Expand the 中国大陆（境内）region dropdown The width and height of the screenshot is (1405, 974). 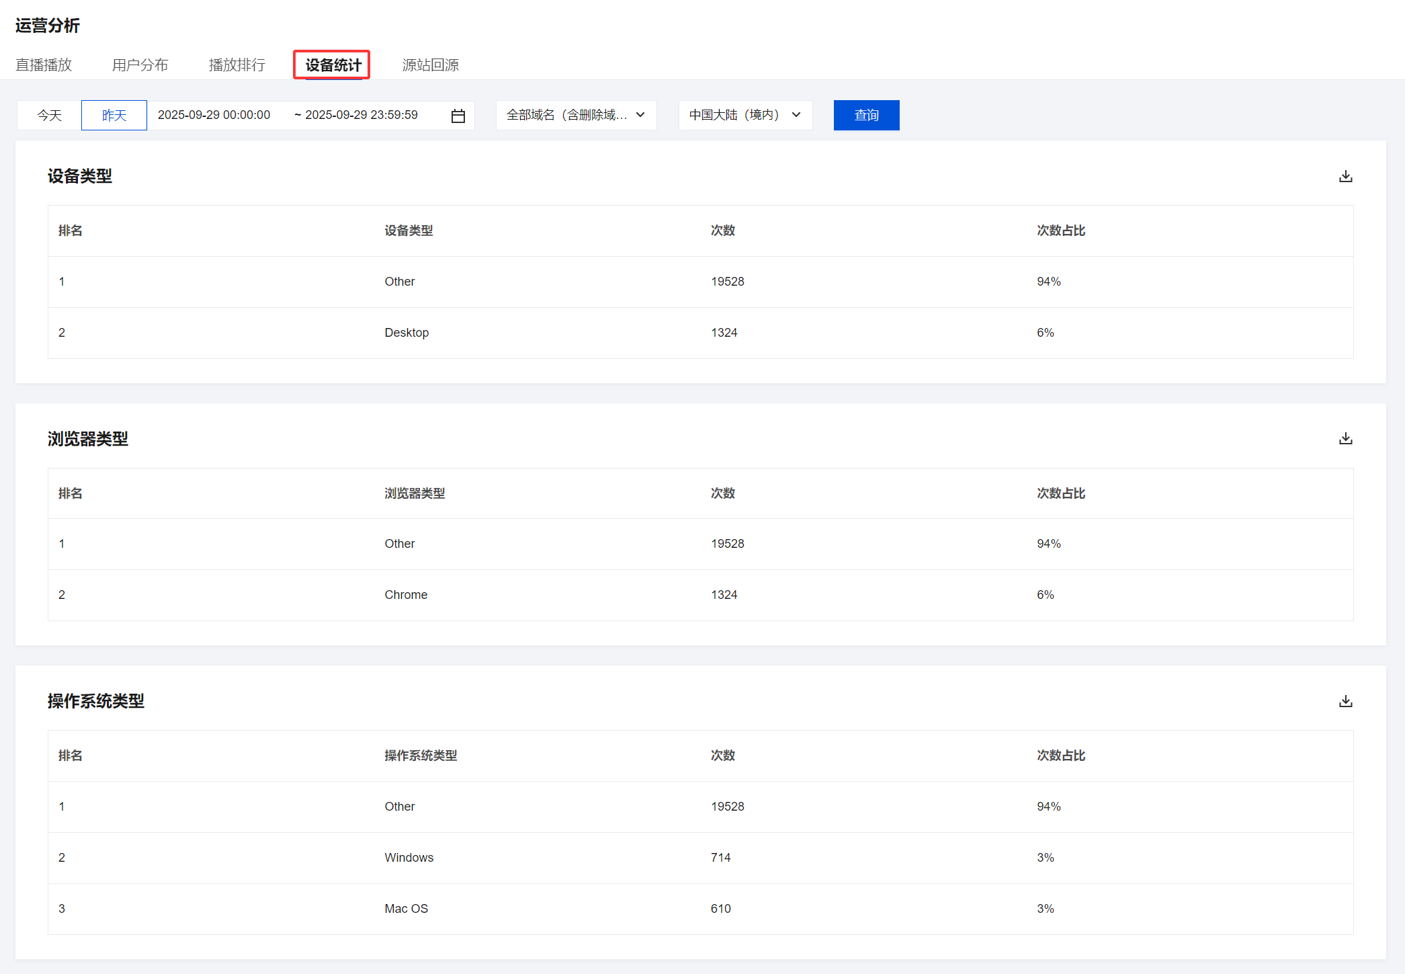pyautogui.click(x=745, y=115)
